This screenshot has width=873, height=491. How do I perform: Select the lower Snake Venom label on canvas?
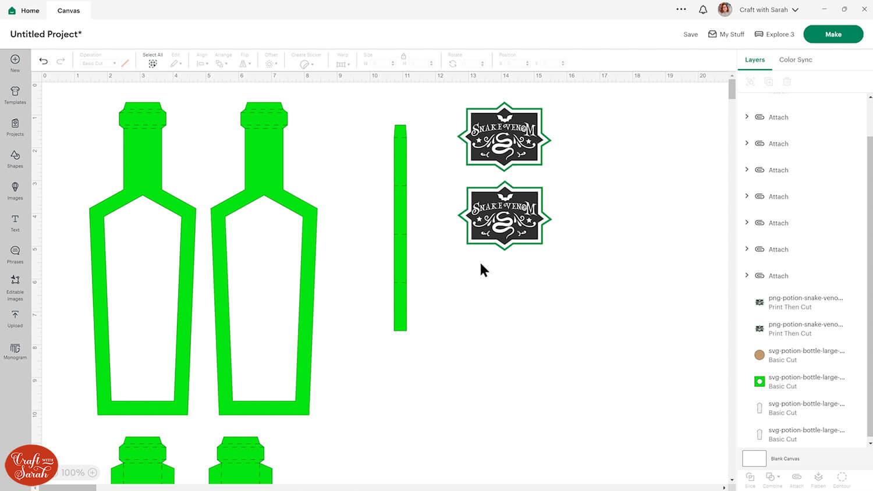(504, 216)
